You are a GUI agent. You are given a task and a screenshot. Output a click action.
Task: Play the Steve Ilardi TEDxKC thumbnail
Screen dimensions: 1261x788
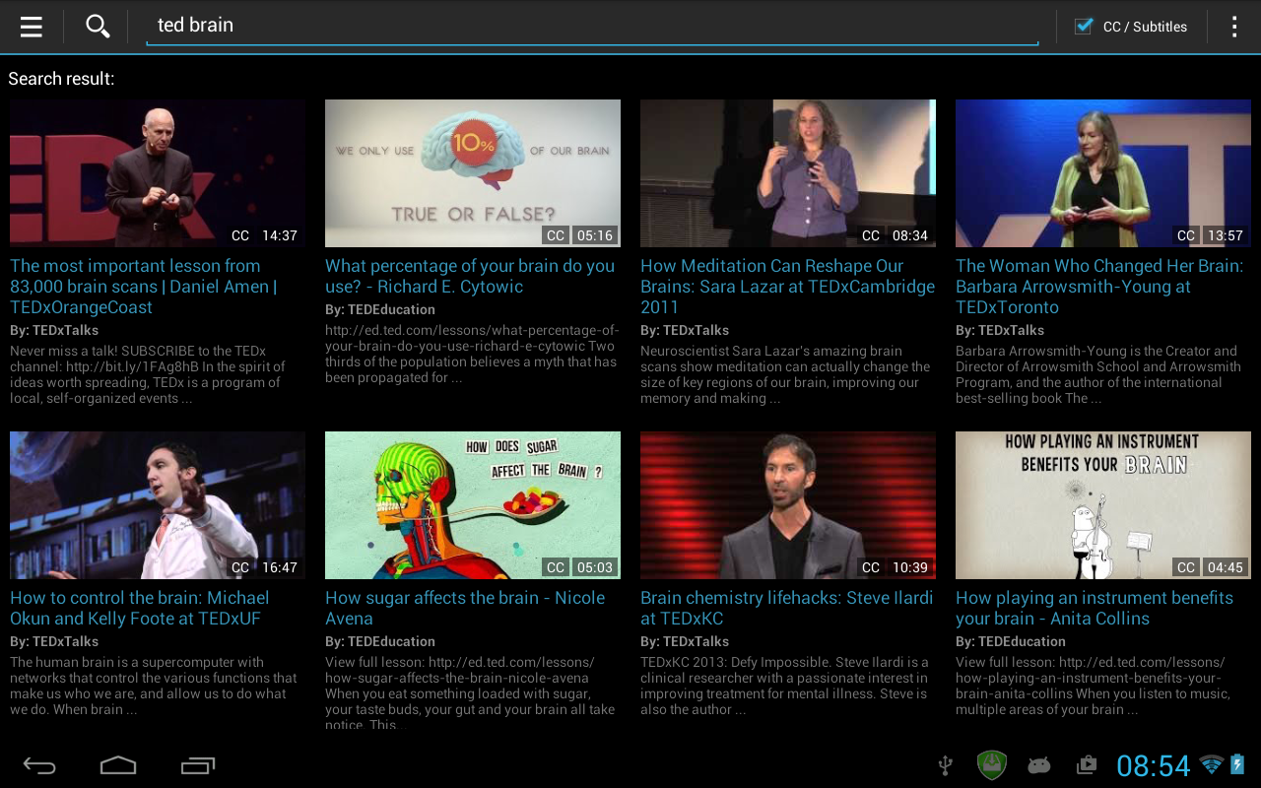point(788,505)
